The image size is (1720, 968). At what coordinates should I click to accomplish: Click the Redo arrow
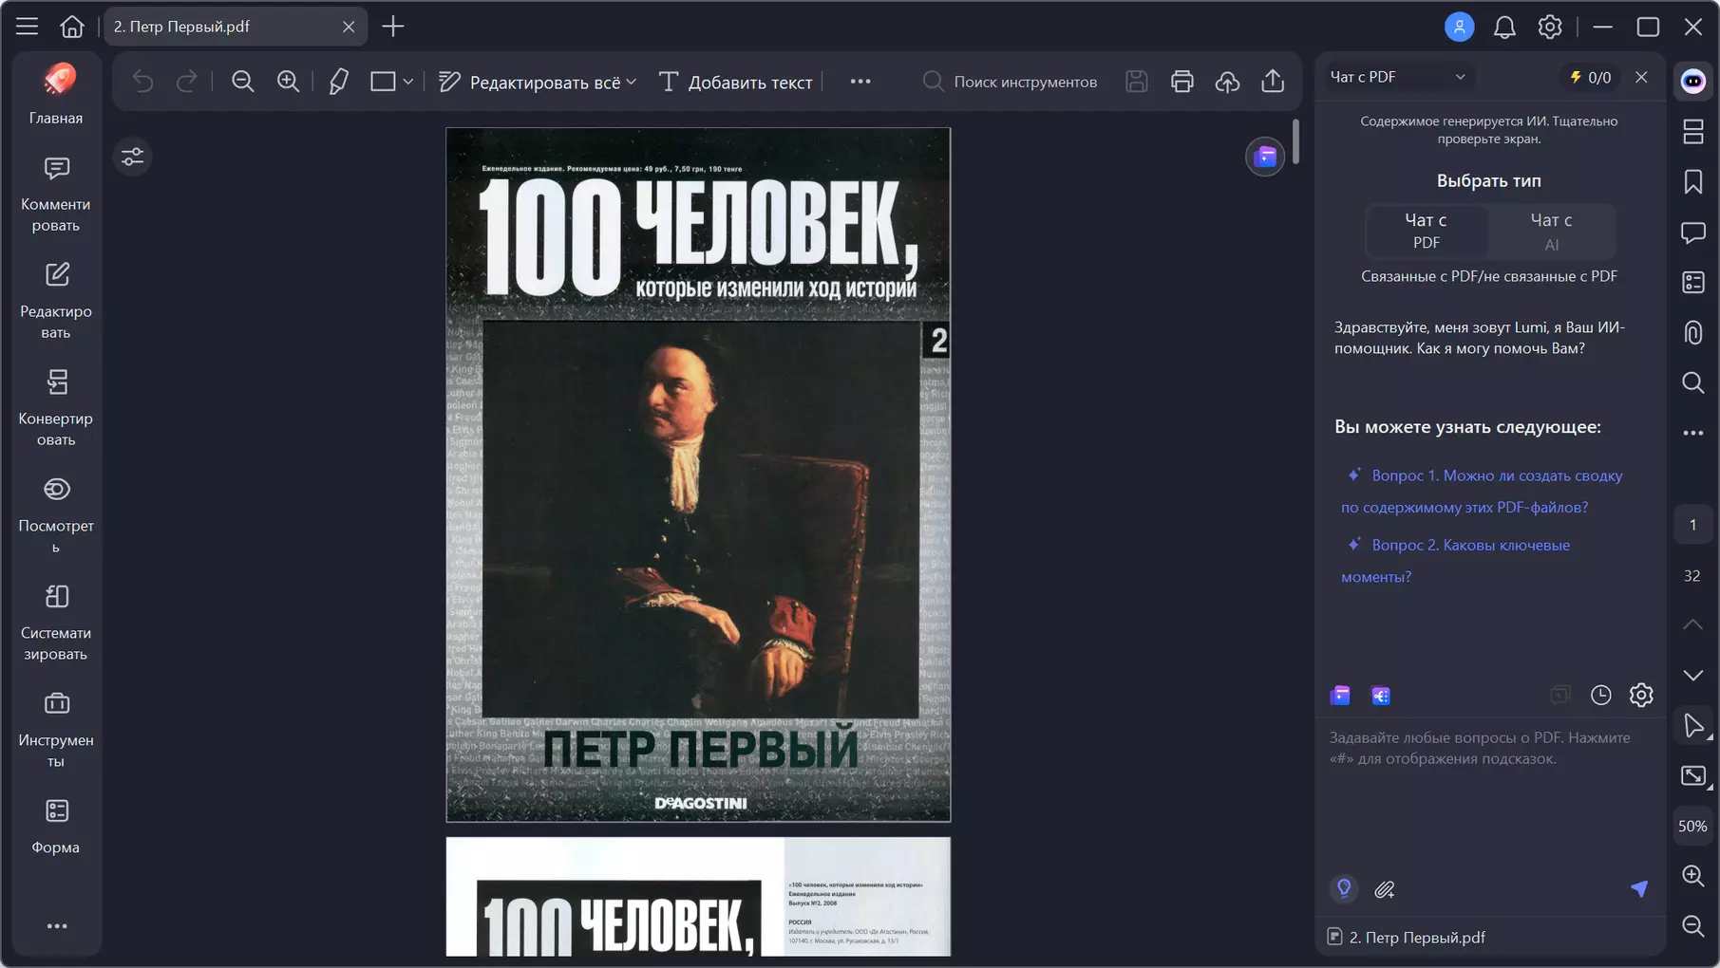pos(187,82)
